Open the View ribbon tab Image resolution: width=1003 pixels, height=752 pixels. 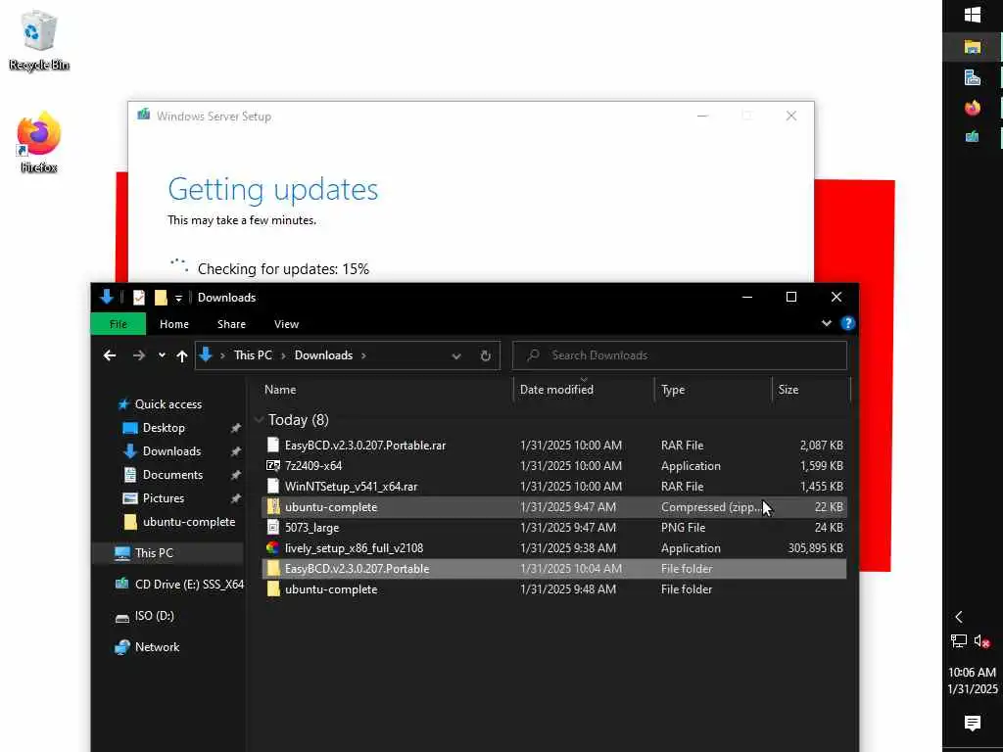point(287,324)
